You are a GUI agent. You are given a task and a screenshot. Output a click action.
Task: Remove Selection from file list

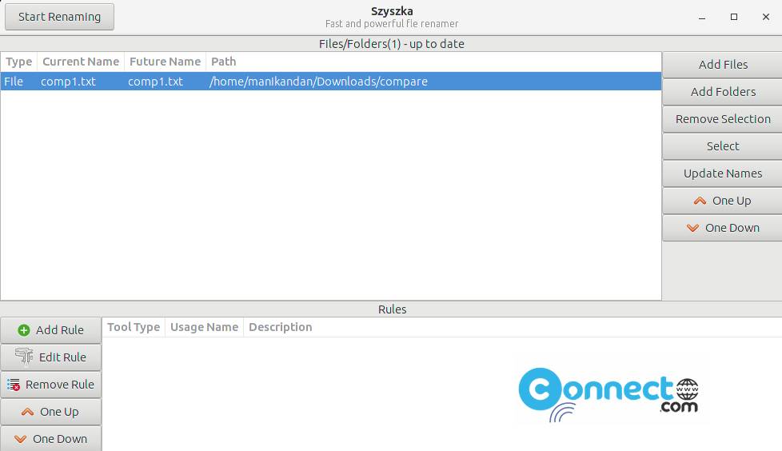(723, 119)
